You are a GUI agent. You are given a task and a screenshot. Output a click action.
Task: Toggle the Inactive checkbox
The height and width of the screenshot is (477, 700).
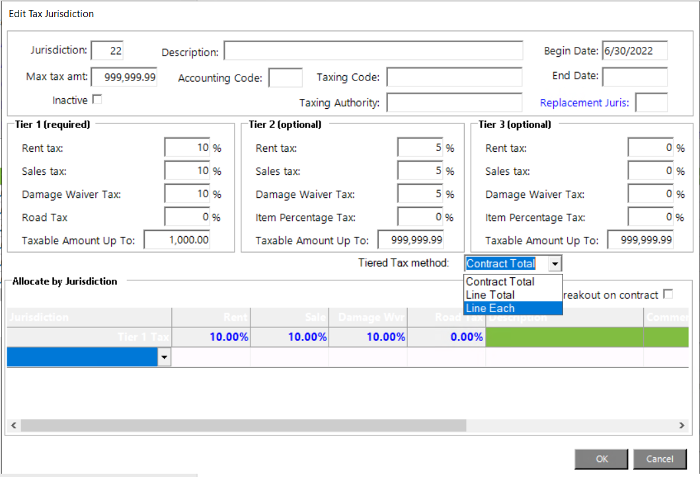click(97, 100)
